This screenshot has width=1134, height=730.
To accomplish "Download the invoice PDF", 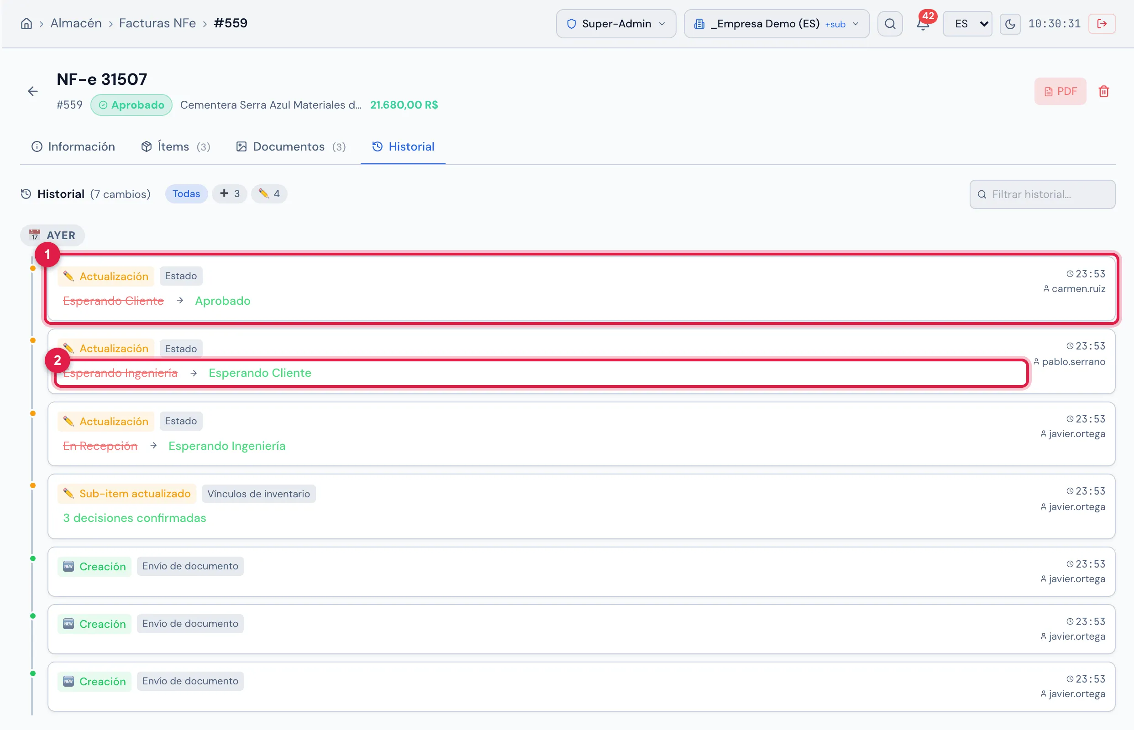I will point(1060,91).
